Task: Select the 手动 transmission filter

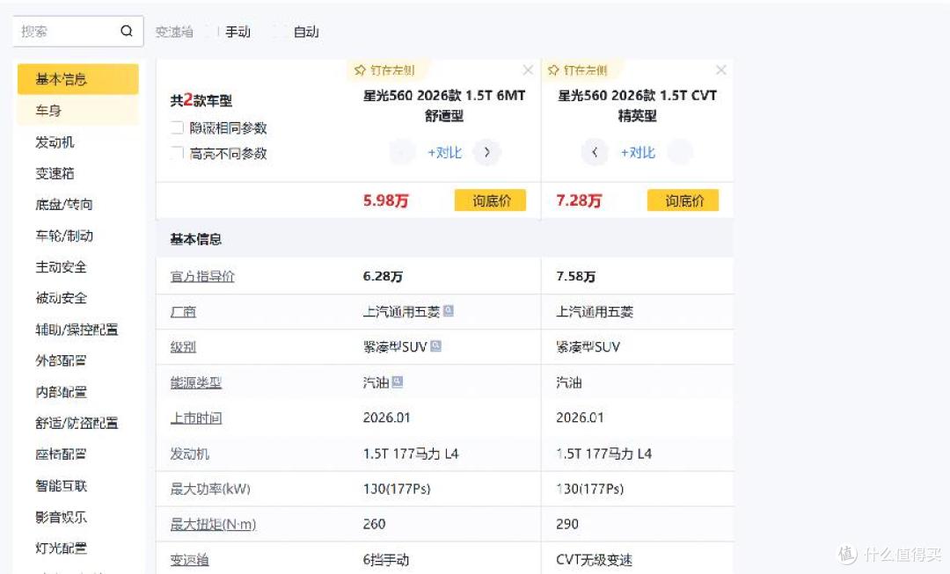Action: click(x=237, y=32)
